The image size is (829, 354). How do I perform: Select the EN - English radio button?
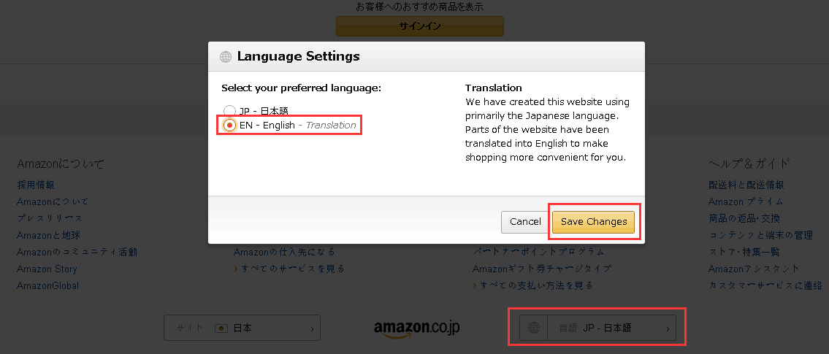click(x=229, y=126)
